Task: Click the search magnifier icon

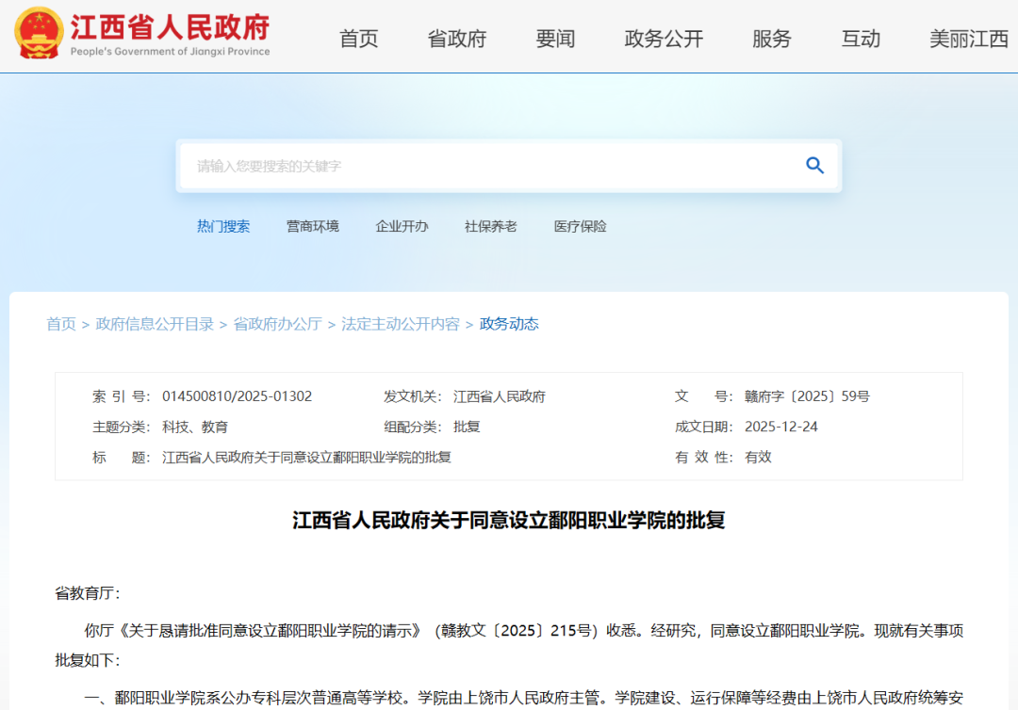Action: [x=813, y=165]
